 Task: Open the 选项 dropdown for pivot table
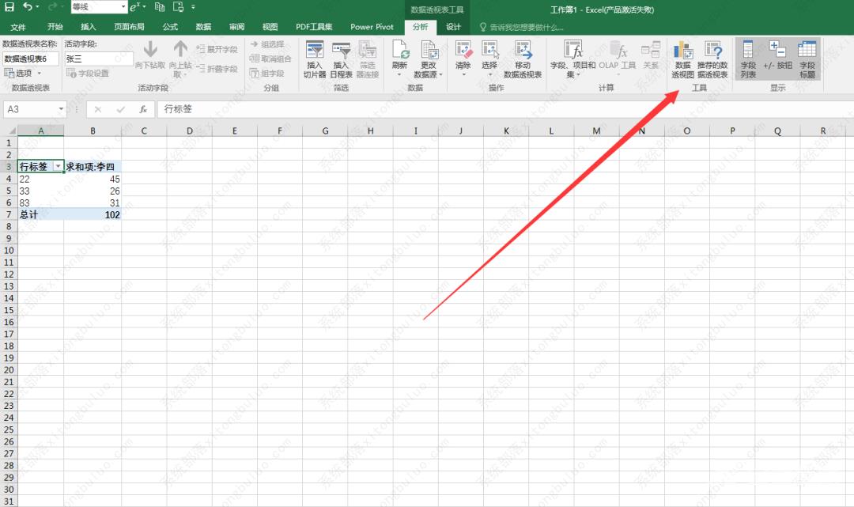(x=24, y=73)
